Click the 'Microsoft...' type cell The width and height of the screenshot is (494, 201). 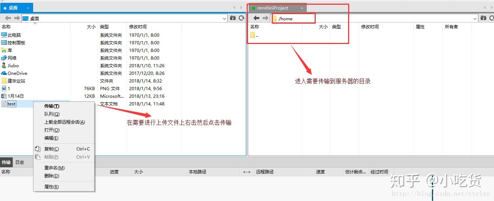[112, 96]
